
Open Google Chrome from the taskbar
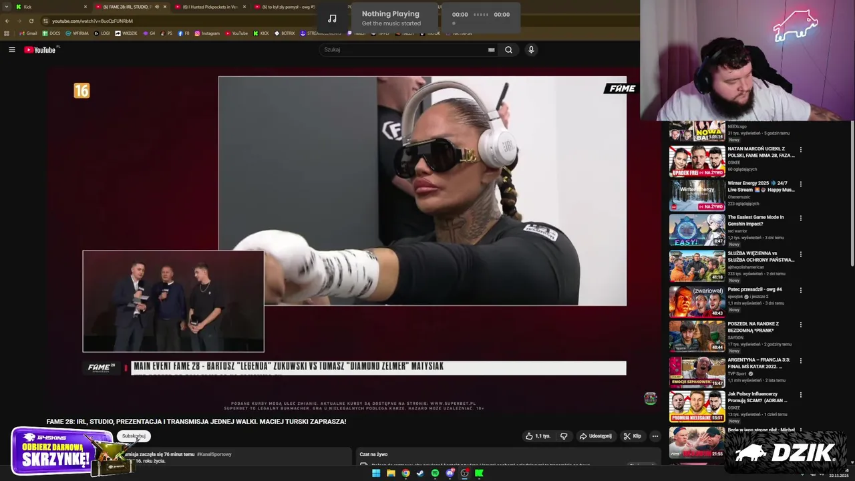pyautogui.click(x=405, y=473)
